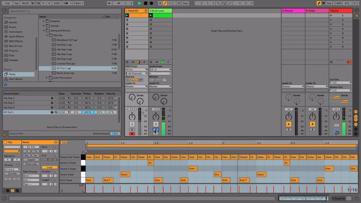Viewport: 361px width, 203px height.
Task: Expand the Latin Percussion folder
Action: (47, 78)
